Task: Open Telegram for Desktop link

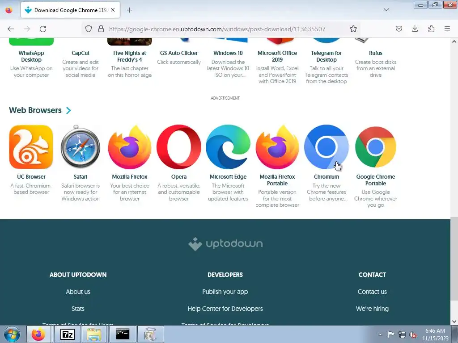Action: point(326,56)
